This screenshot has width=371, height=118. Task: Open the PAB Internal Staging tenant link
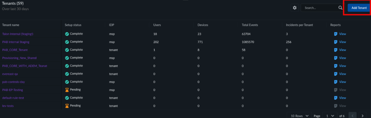[x=16, y=42]
